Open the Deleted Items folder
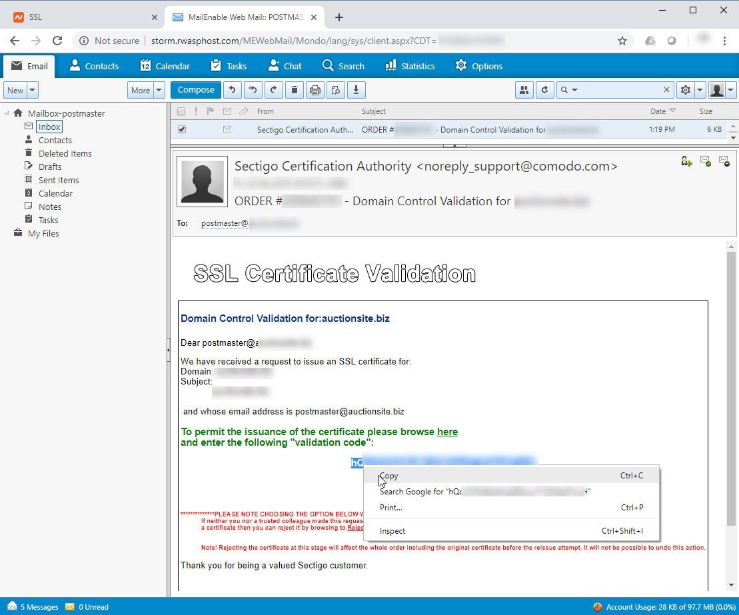This screenshot has width=739, height=615. [x=65, y=153]
